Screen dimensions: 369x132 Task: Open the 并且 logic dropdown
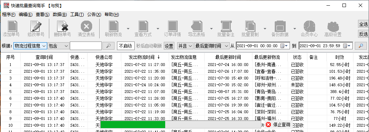tap(185, 46)
